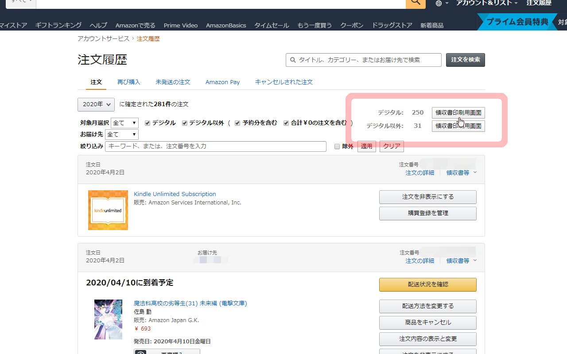Viewport: 567px width, 354px height.
Task: Click 適用 button
Action: pos(367,146)
